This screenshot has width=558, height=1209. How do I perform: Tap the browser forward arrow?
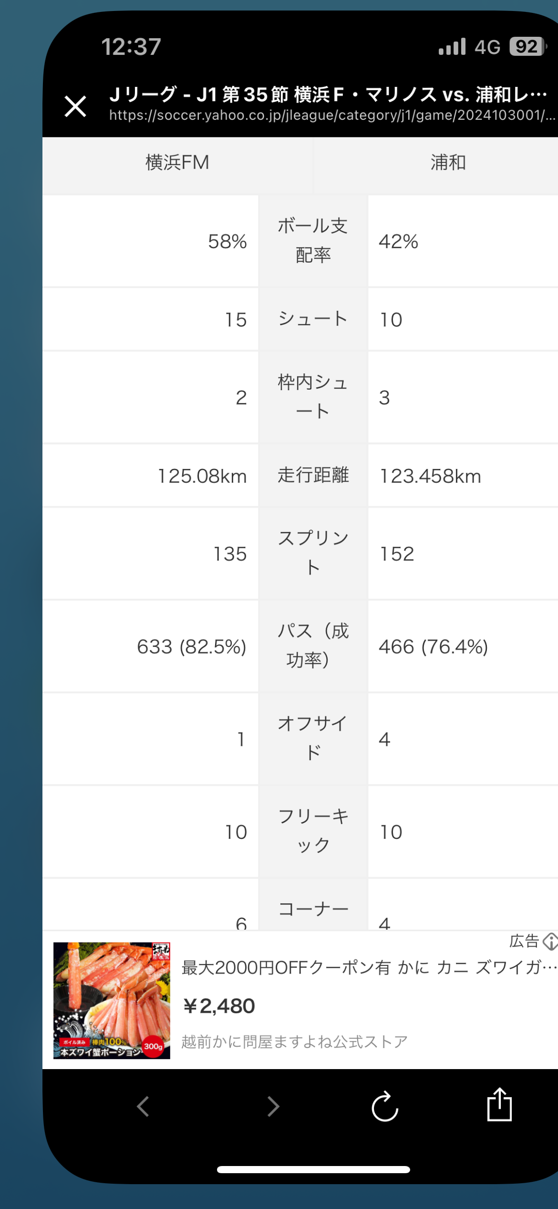point(273,1106)
